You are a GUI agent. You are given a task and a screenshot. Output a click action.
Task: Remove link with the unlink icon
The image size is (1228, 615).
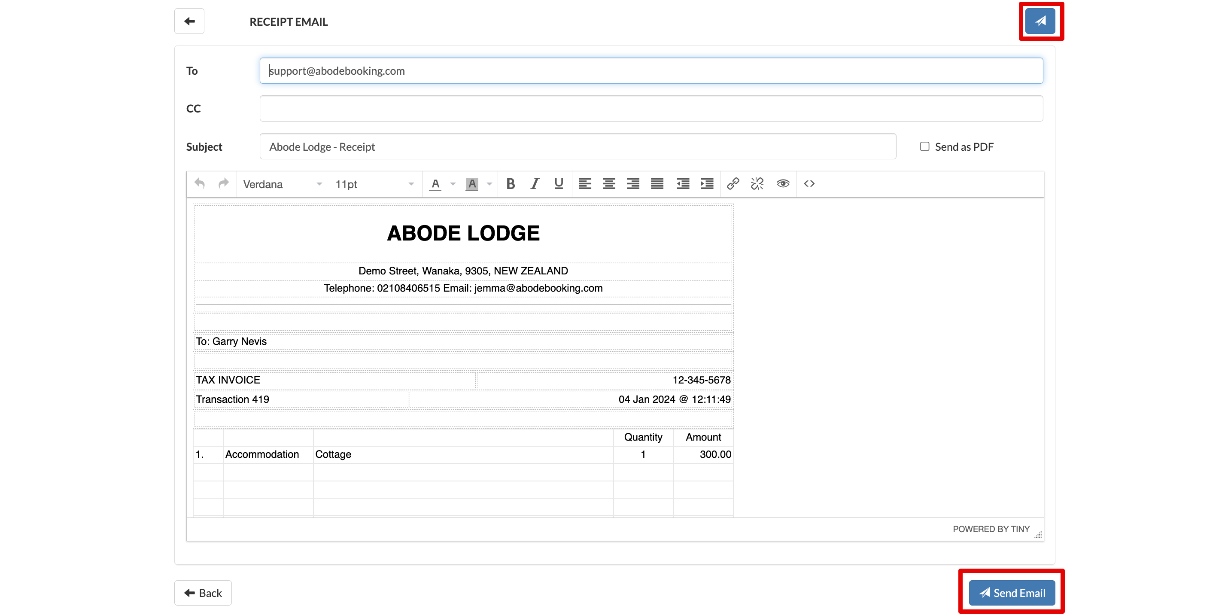point(757,184)
